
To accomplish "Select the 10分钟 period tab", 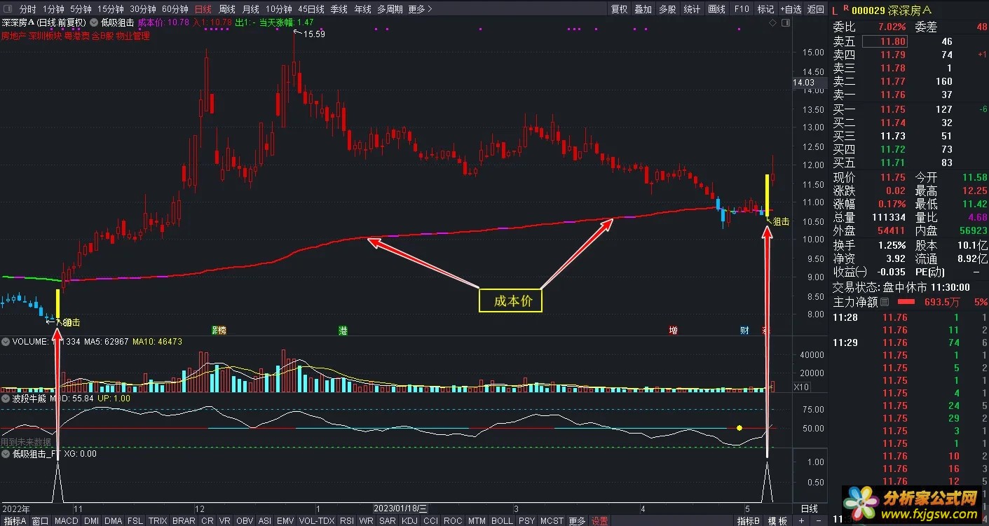I will click(x=279, y=9).
